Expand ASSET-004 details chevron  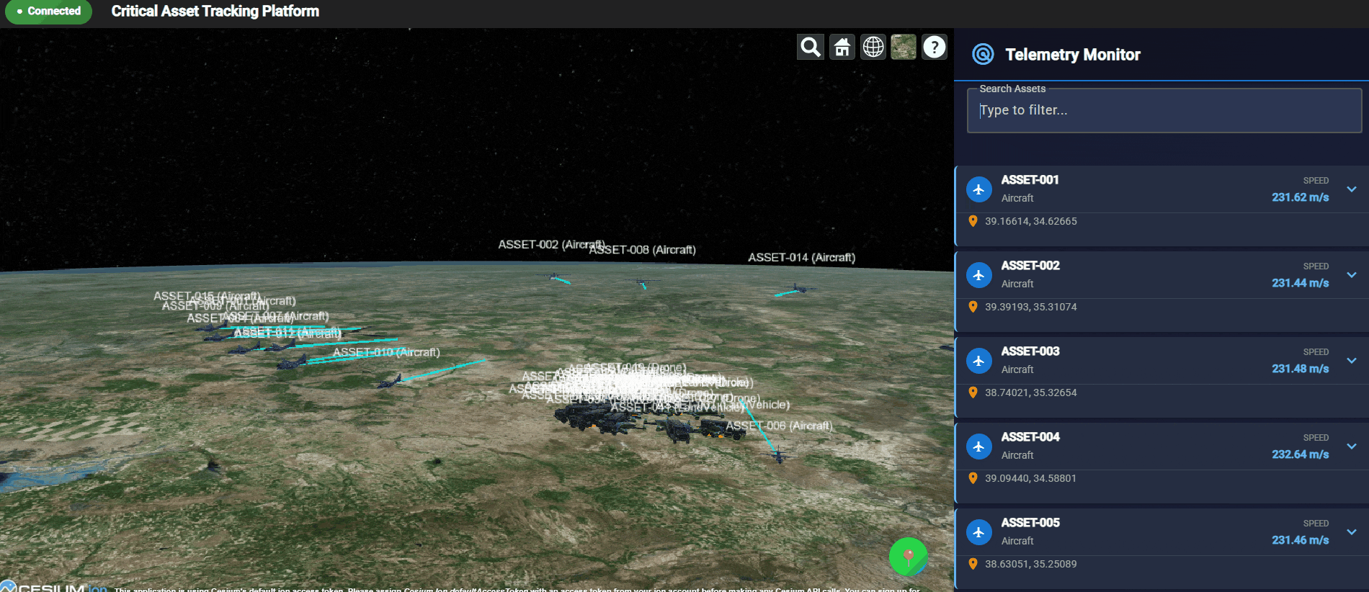[x=1352, y=447]
